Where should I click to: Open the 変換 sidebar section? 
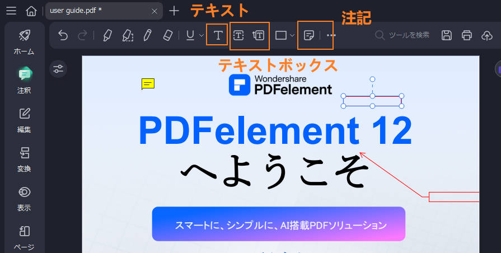[24, 159]
